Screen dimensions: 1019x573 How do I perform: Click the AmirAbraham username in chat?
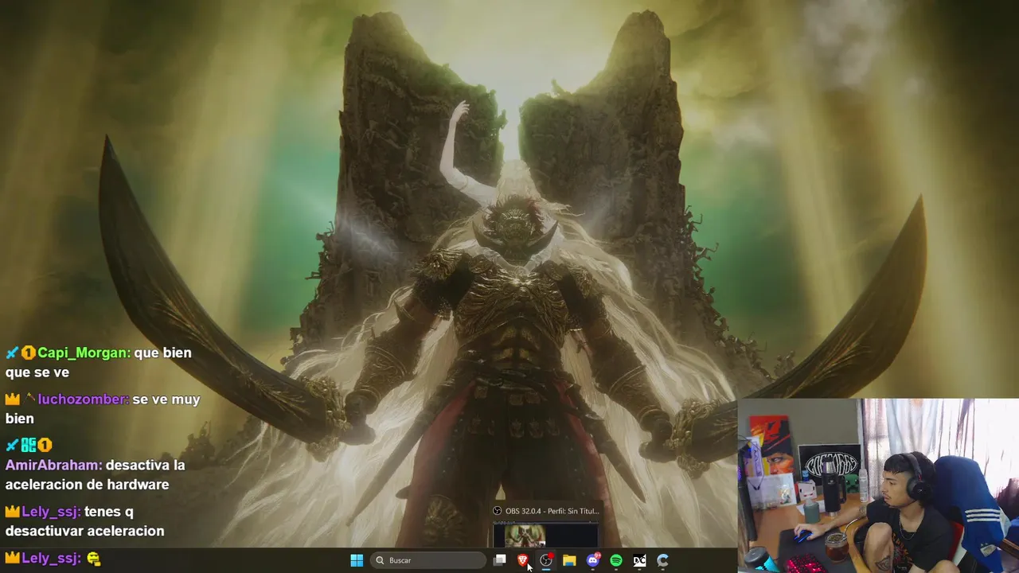pos(53,465)
